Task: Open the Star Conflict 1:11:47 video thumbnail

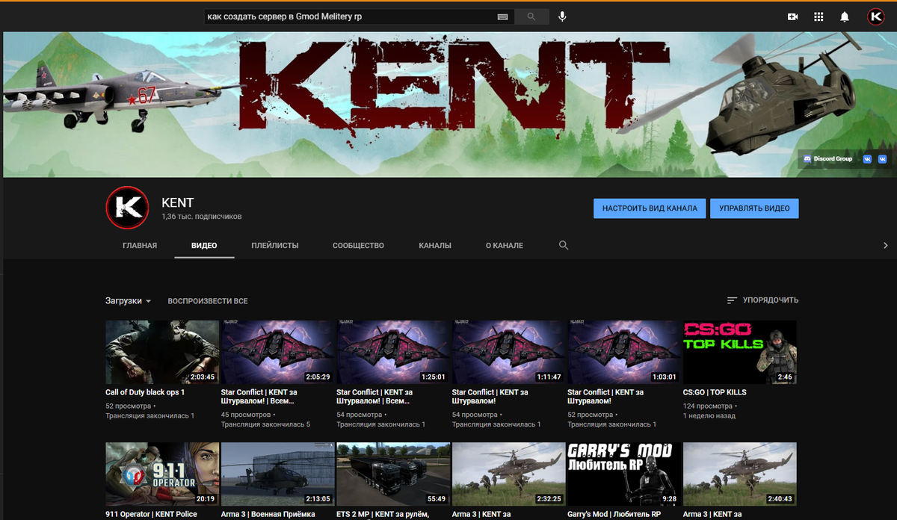Action: 509,353
